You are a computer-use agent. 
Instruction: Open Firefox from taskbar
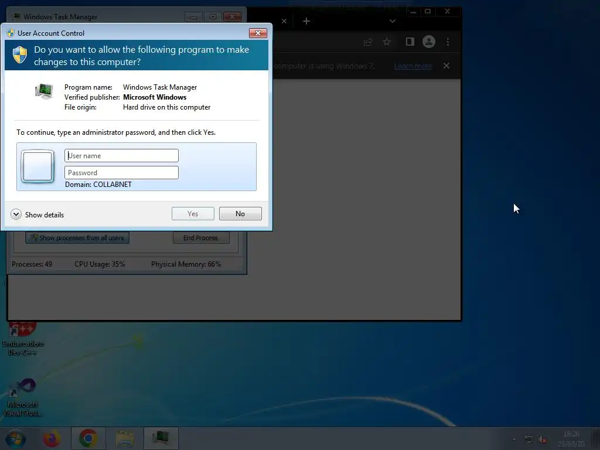[52, 438]
